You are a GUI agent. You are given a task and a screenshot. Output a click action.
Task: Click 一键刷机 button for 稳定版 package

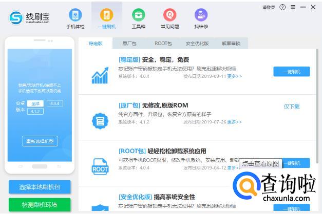coord(292,72)
